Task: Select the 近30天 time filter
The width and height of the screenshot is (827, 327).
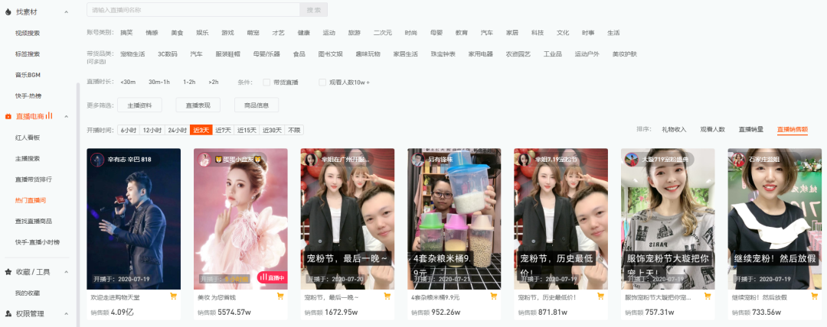Action: point(272,130)
